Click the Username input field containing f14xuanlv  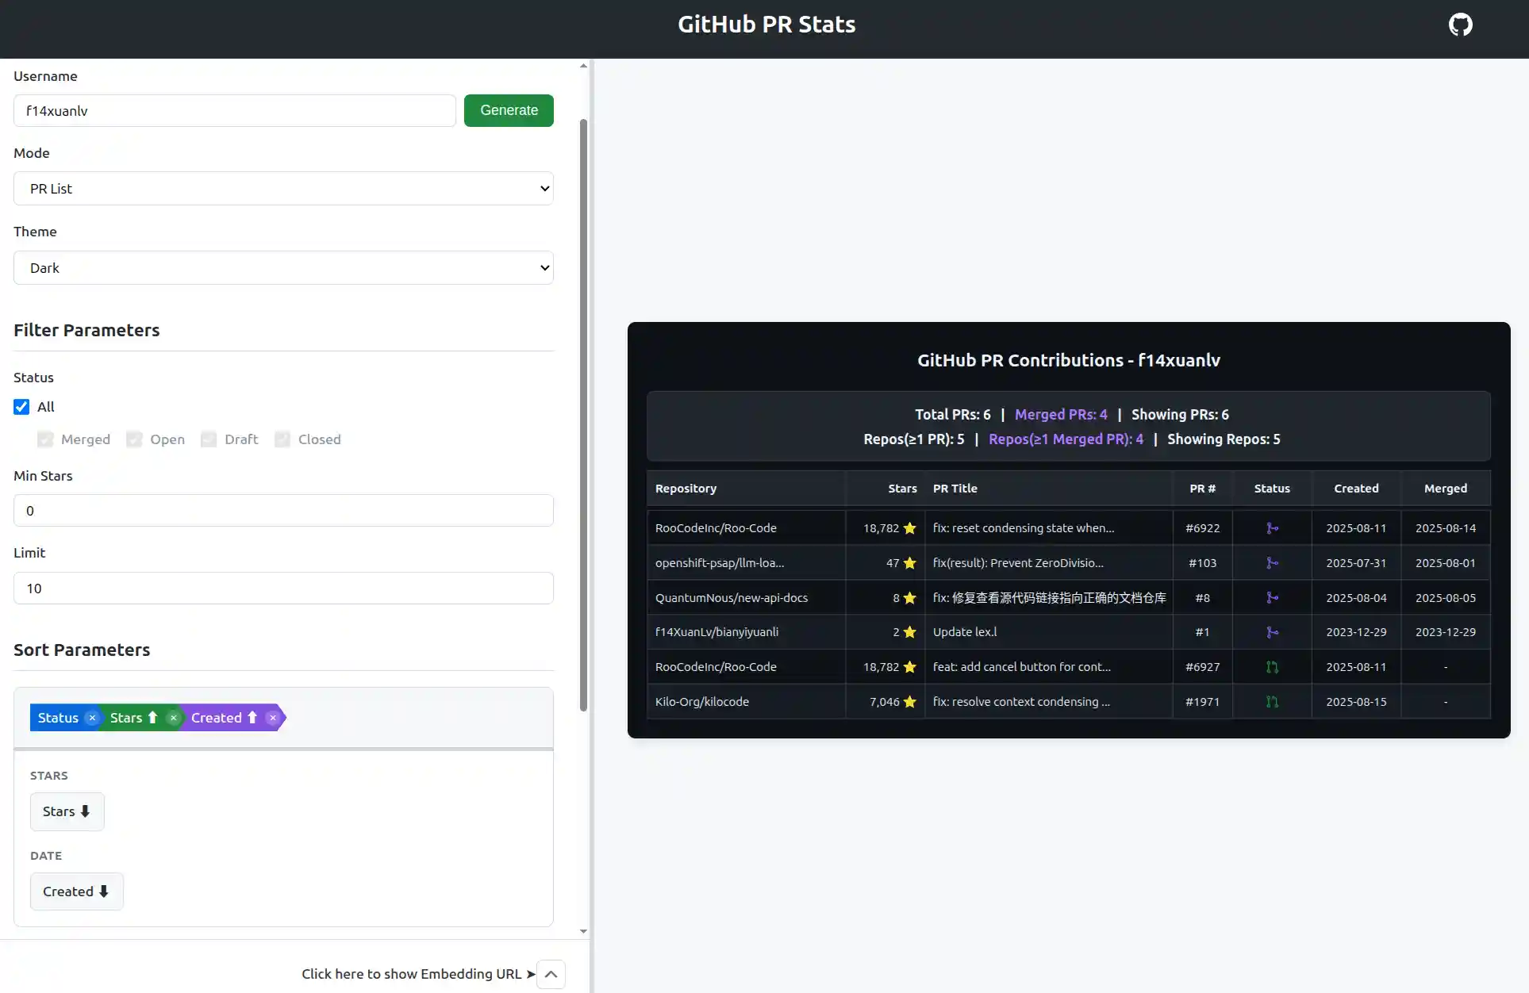234,110
